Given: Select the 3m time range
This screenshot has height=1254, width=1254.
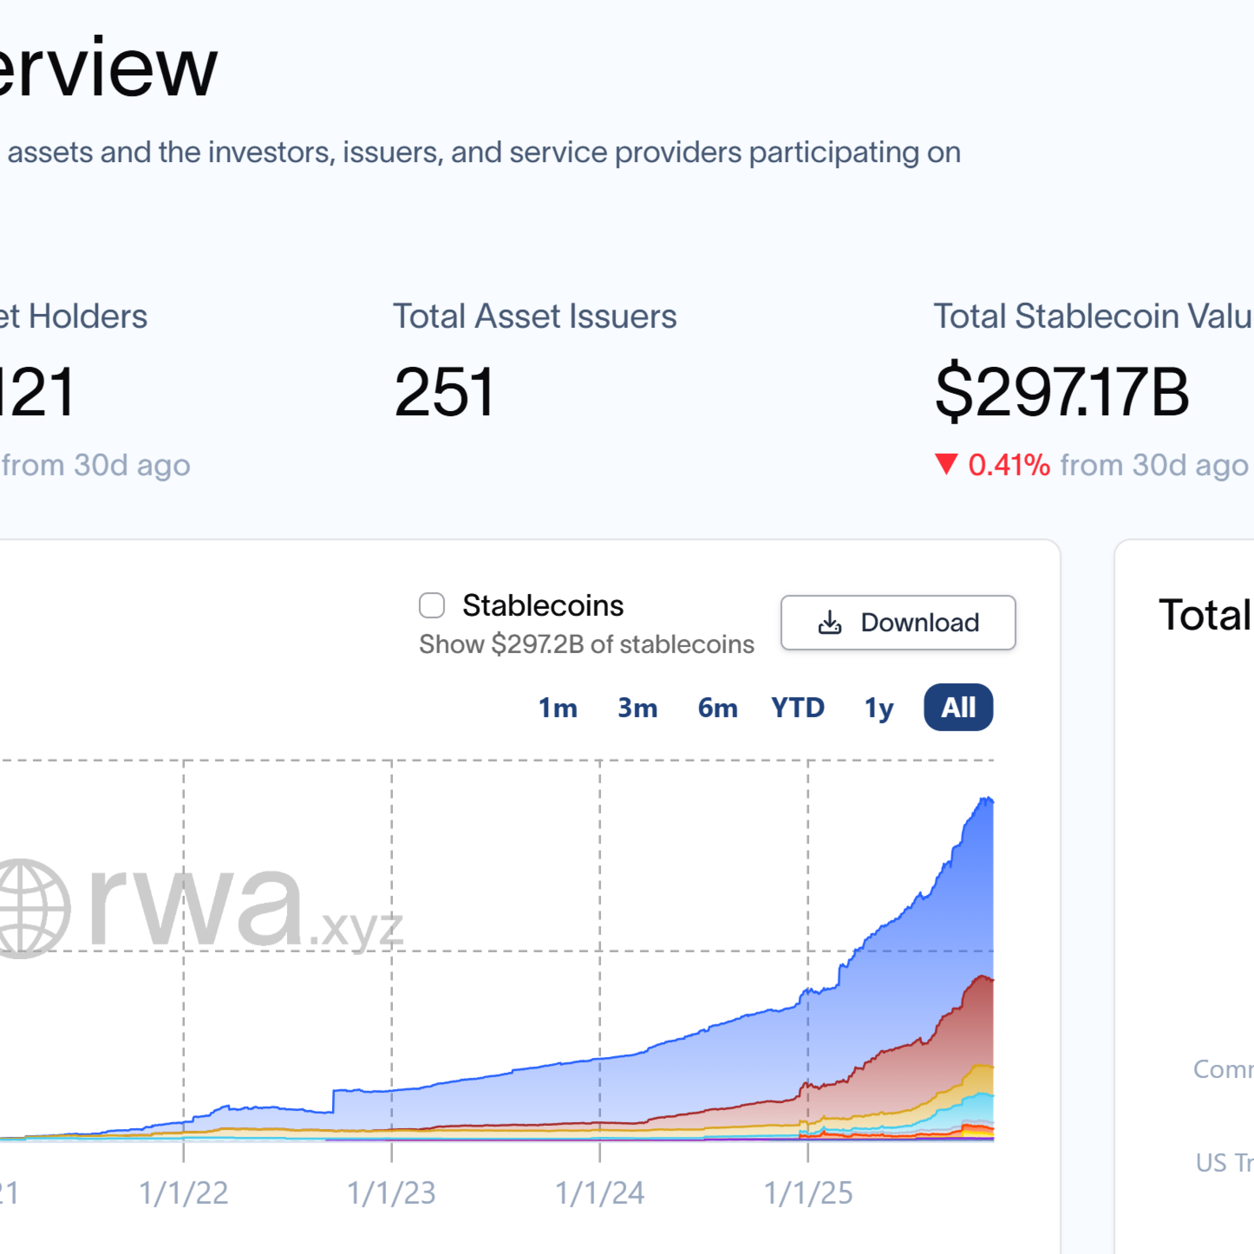Looking at the screenshot, I should 637,707.
